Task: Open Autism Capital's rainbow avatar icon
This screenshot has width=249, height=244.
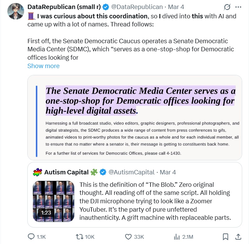Action: (x=38, y=172)
